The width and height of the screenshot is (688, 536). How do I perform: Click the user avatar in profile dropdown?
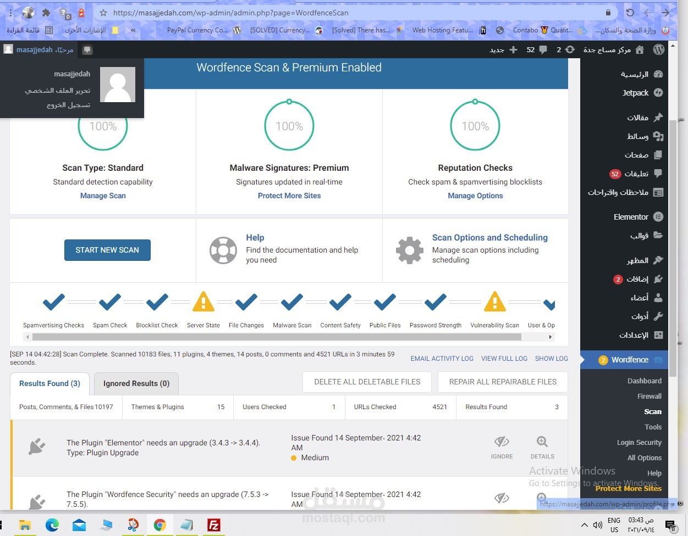tap(118, 85)
